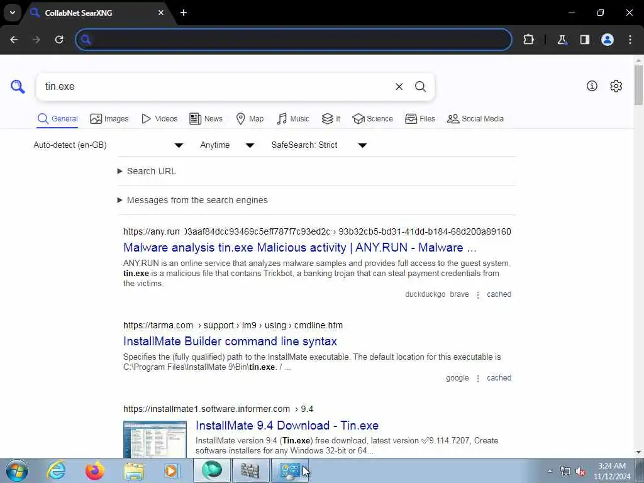
Task: Focus the browser address bar
Action: [294, 40]
